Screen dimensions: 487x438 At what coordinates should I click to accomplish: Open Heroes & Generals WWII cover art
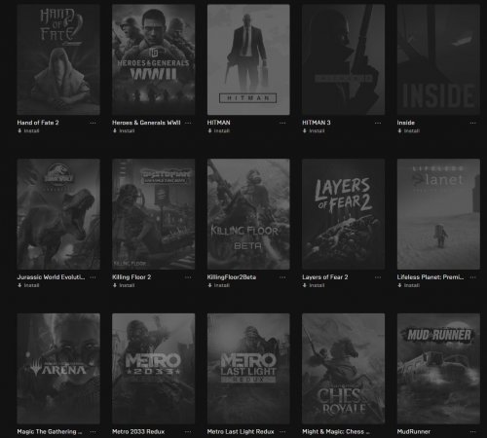[x=153, y=59]
